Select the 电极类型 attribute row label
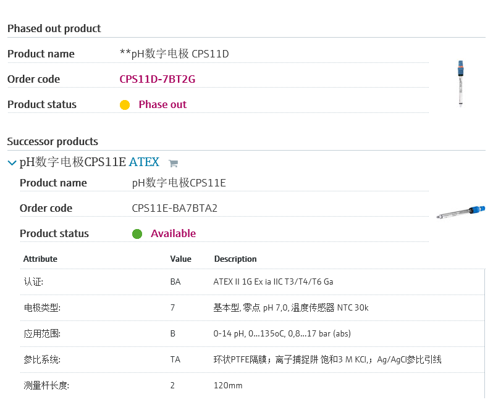Image resolution: width=493 pixels, height=405 pixels. [42, 307]
